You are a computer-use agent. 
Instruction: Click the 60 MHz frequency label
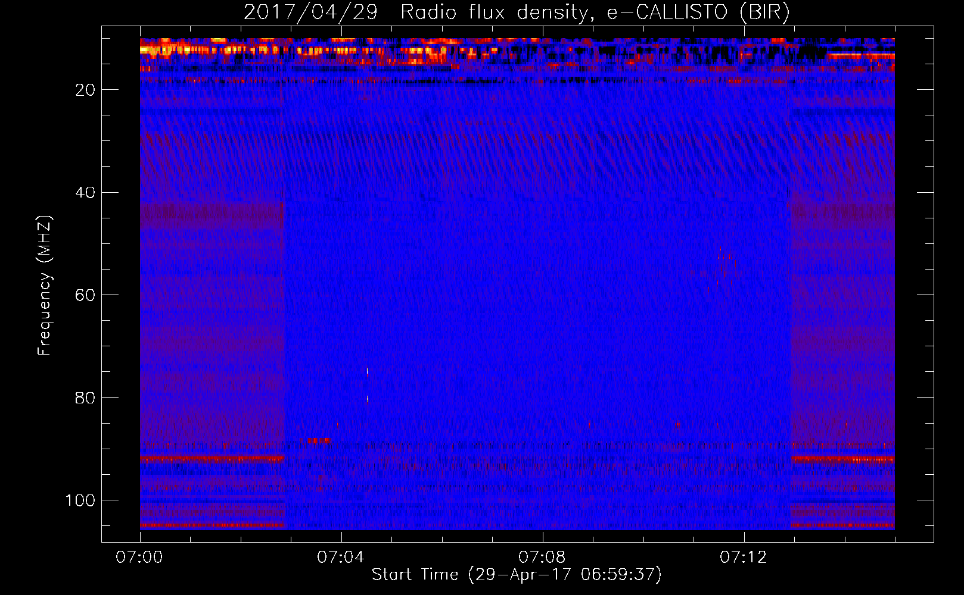(x=86, y=295)
